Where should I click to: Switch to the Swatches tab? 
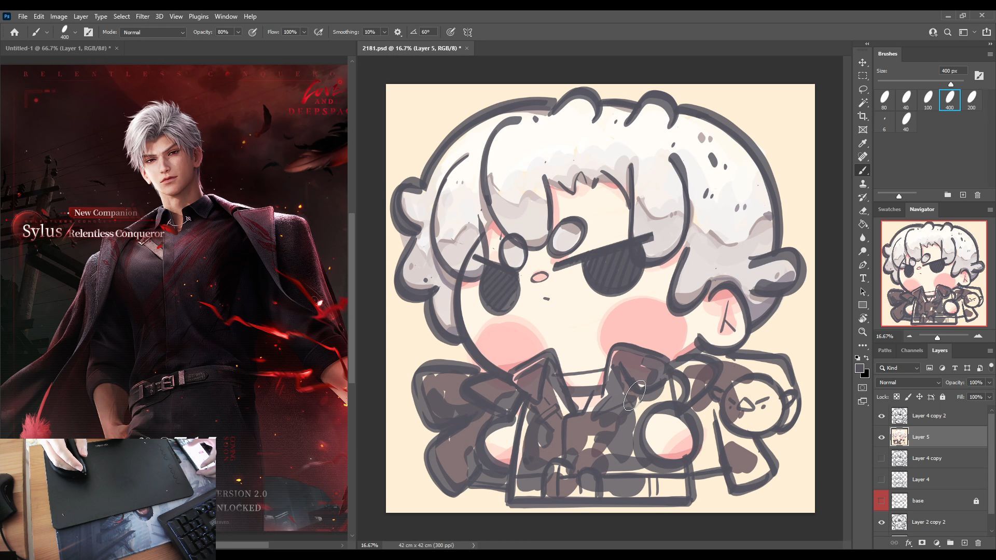[x=889, y=209]
